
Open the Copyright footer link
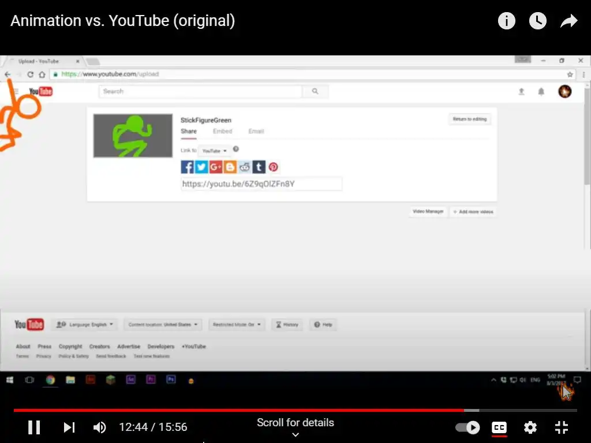point(70,346)
